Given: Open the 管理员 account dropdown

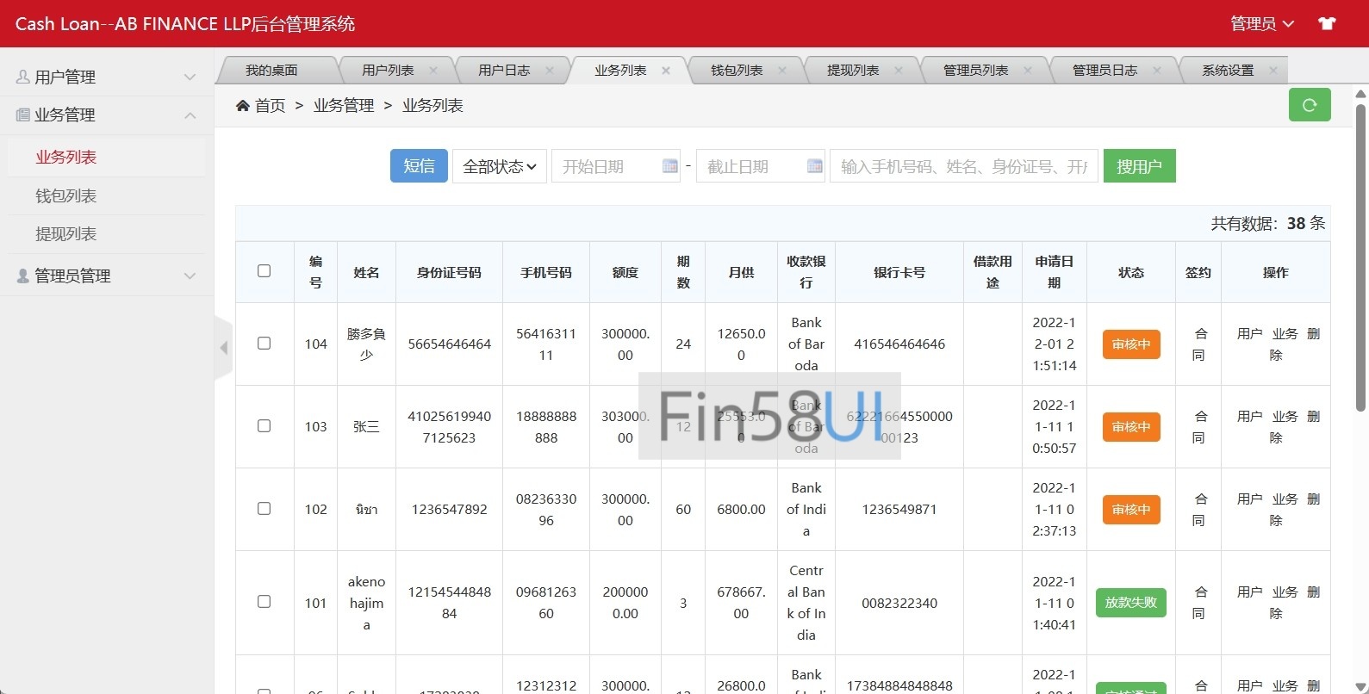Looking at the screenshot, I should (1261, 23).
